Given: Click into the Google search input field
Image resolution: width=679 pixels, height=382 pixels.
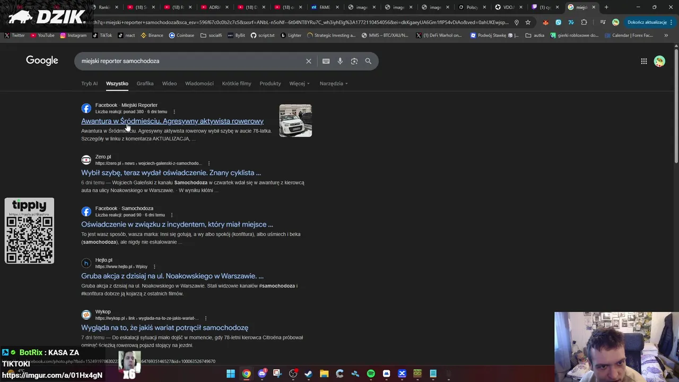Looking at the screenshot, I should [191, 61].
